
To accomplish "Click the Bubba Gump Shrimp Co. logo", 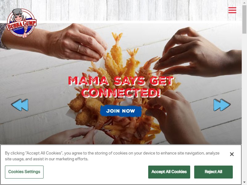I will (21, 23).
